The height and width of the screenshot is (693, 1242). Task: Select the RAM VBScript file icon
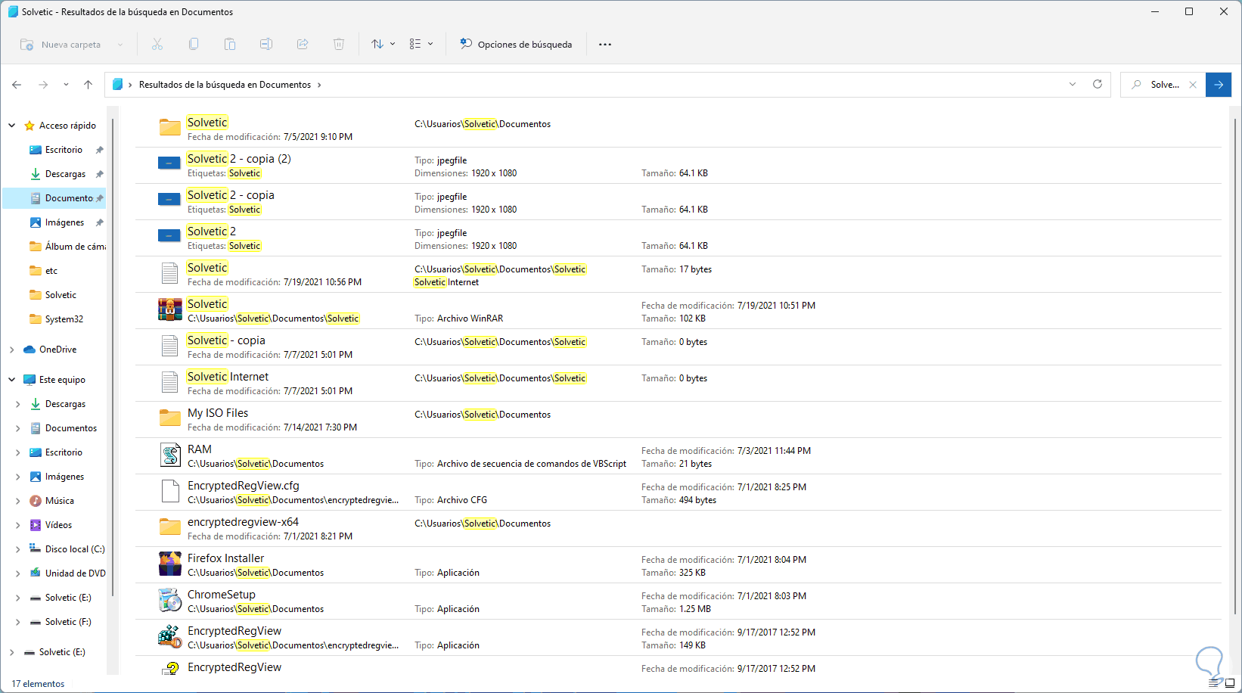170,455
